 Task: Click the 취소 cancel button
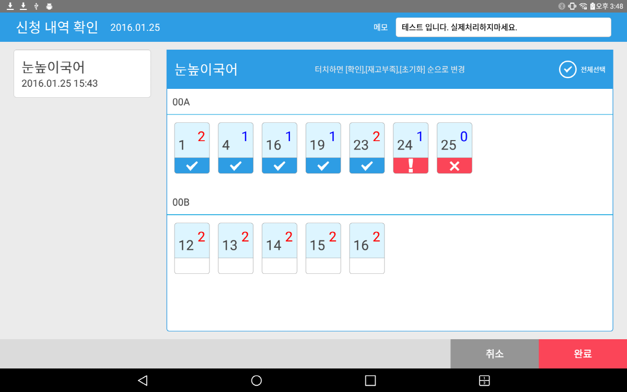[494, 354]
